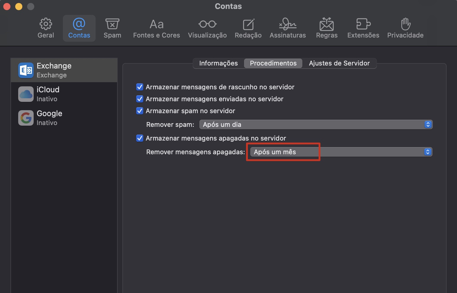Viewport: 457px width, 293px height.
Task: Select the iCloud account in the sidebar
Action: 64,93
